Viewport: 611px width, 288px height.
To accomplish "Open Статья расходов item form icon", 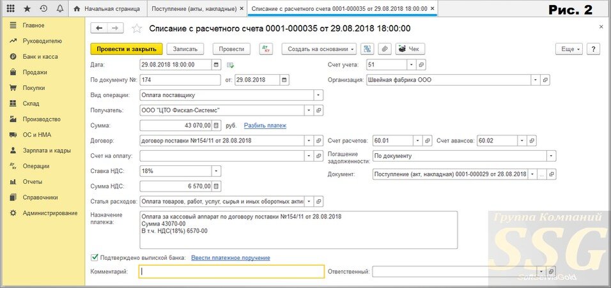I will click(x=319, y=202).
